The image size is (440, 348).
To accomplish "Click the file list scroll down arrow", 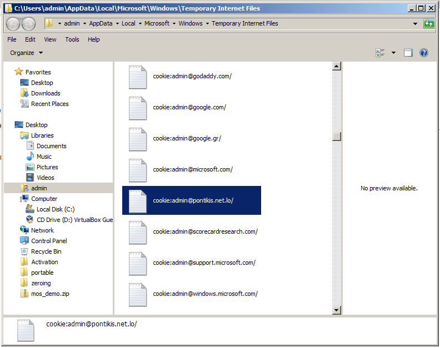I will click(x=337, y=310).
